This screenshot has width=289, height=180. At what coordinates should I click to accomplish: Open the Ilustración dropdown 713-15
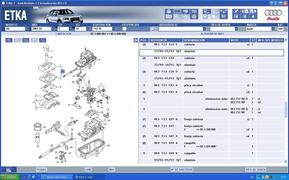(114, 29)
